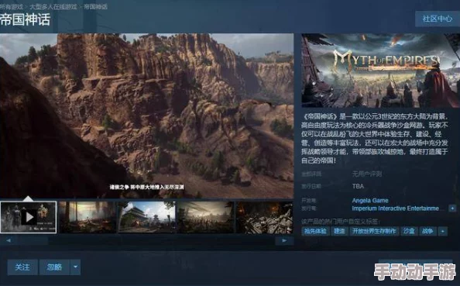Open the 忽略 dropdown arrow

point(75,267)
